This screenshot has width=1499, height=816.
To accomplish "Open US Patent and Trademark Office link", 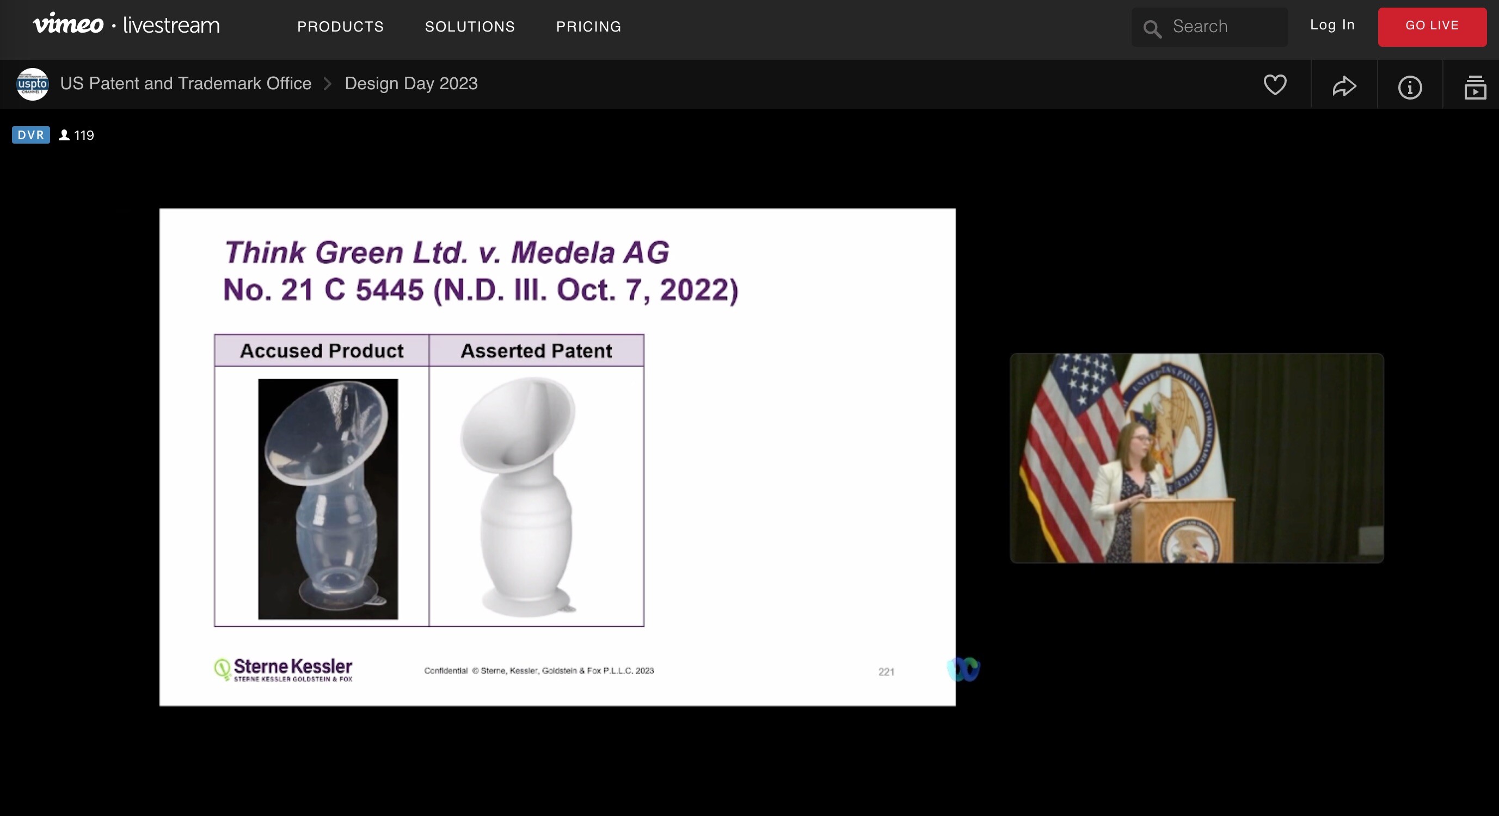I will (x=186, y=84).
